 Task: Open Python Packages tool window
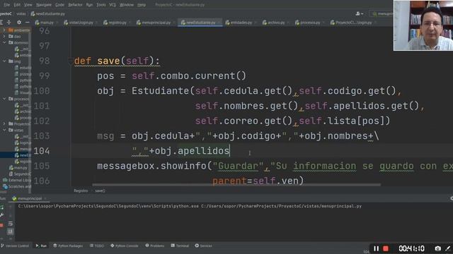pyautogui.click(x=68, y=246)
